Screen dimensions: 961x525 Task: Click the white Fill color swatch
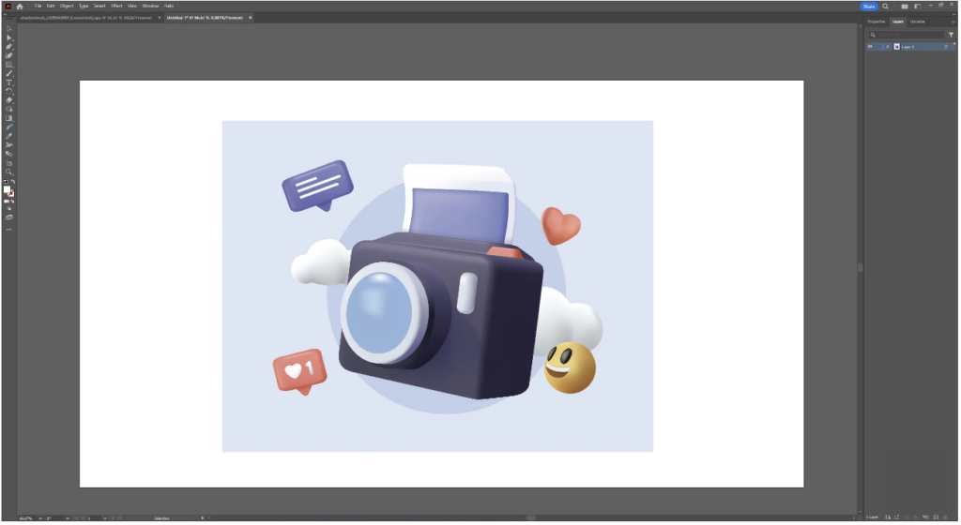click(7, 189)
